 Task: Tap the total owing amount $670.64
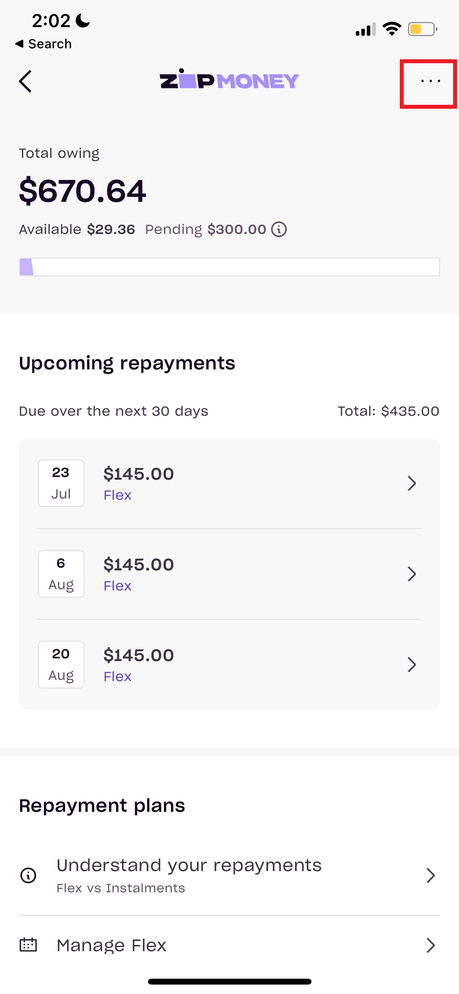tap(82, 191)
